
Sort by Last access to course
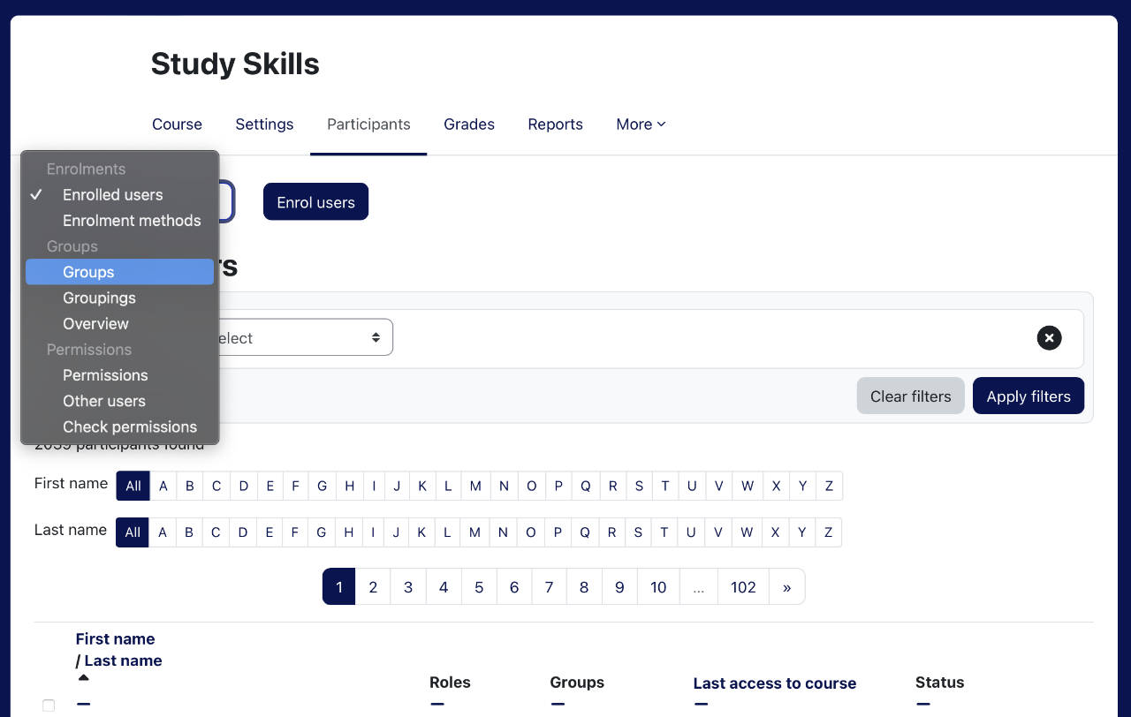click(775, 683)
